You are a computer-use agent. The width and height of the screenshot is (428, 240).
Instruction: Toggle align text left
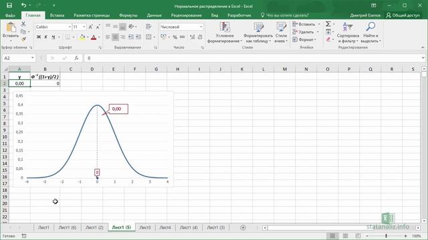coord(108,37)
